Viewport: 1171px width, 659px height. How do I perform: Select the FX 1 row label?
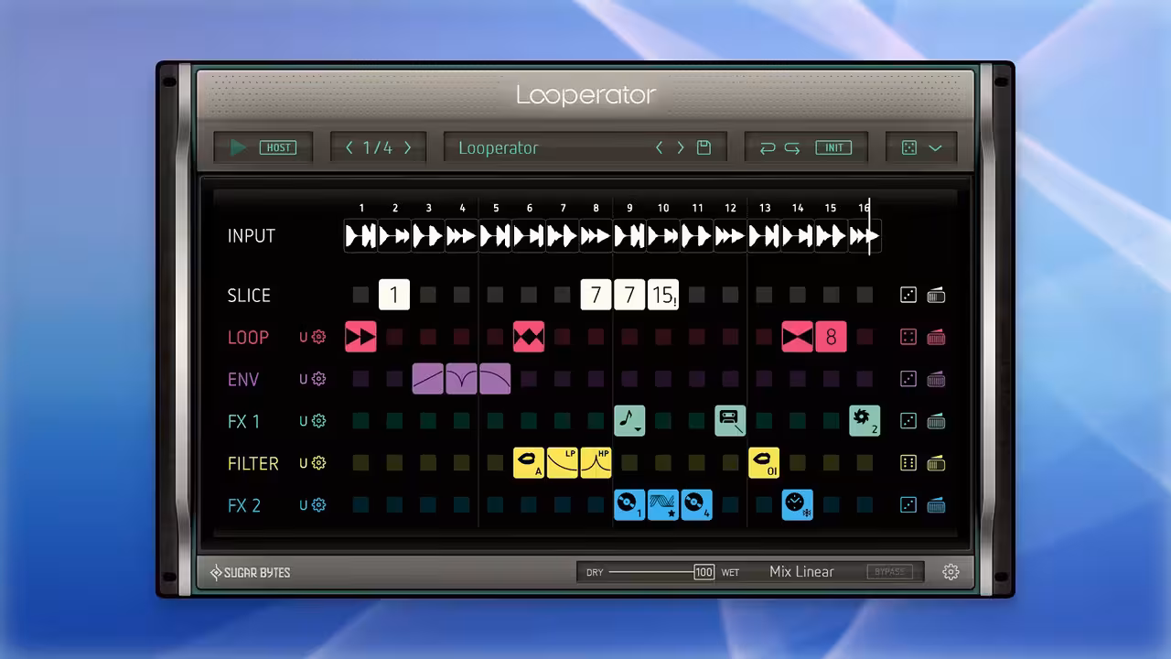tap(244, 421)
